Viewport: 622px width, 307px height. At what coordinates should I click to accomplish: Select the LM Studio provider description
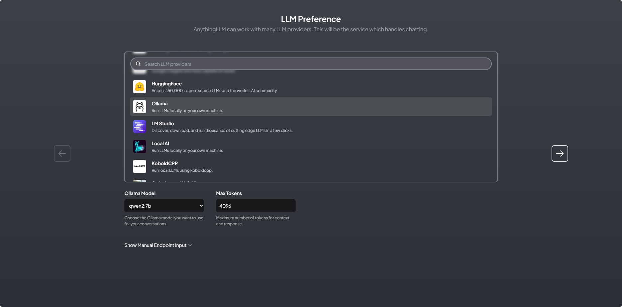222,131
